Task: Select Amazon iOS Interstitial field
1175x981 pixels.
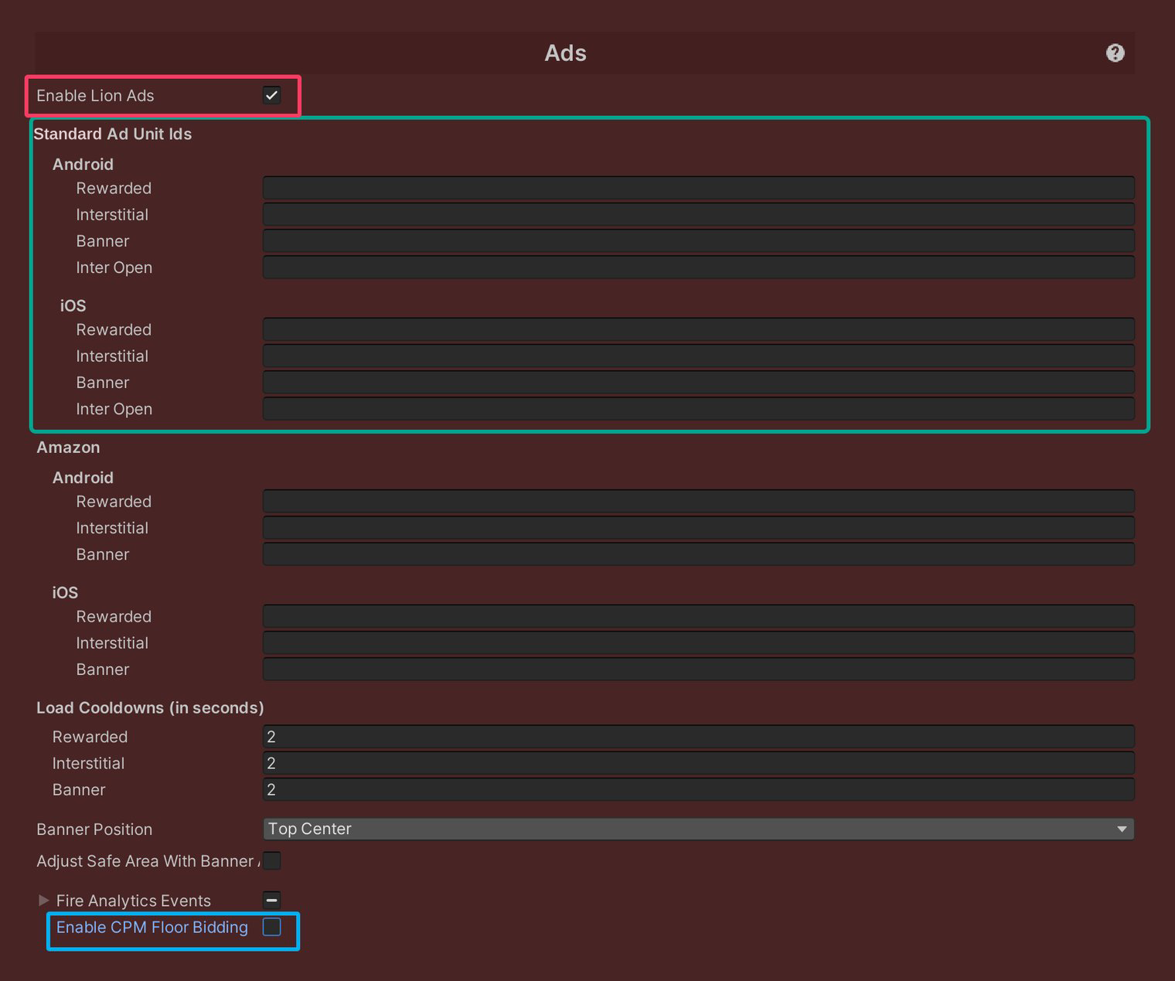Action: [x=697, y=643]
